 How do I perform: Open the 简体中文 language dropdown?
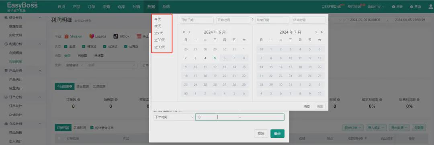[376, 7]
